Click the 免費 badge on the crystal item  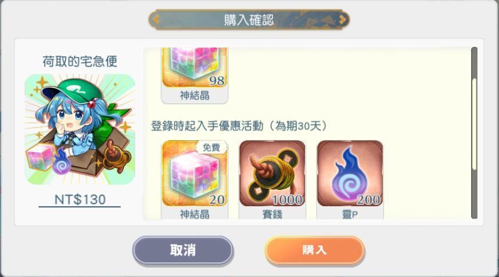click(x=211, y=148)
